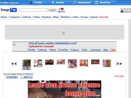Open the uploader's Clubs tab
This screenshot has height=98, width=131.
(x=84, y=50)
